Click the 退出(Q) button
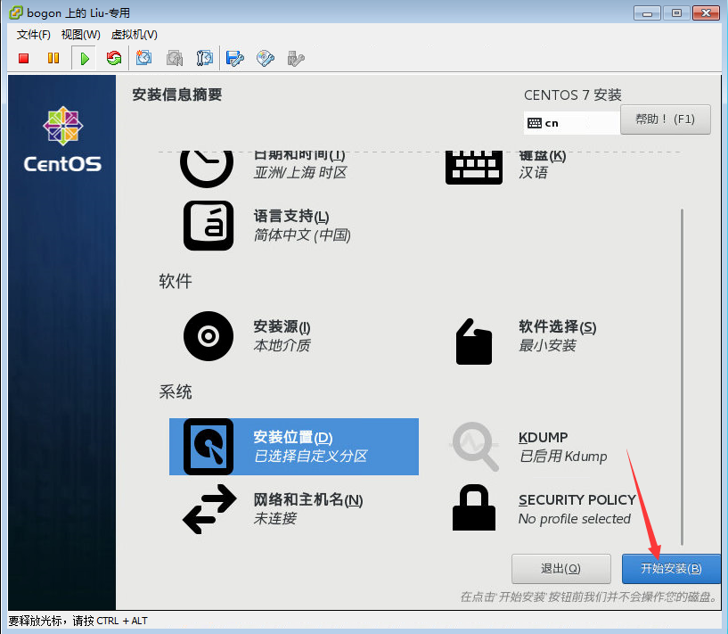 point(560,569)
